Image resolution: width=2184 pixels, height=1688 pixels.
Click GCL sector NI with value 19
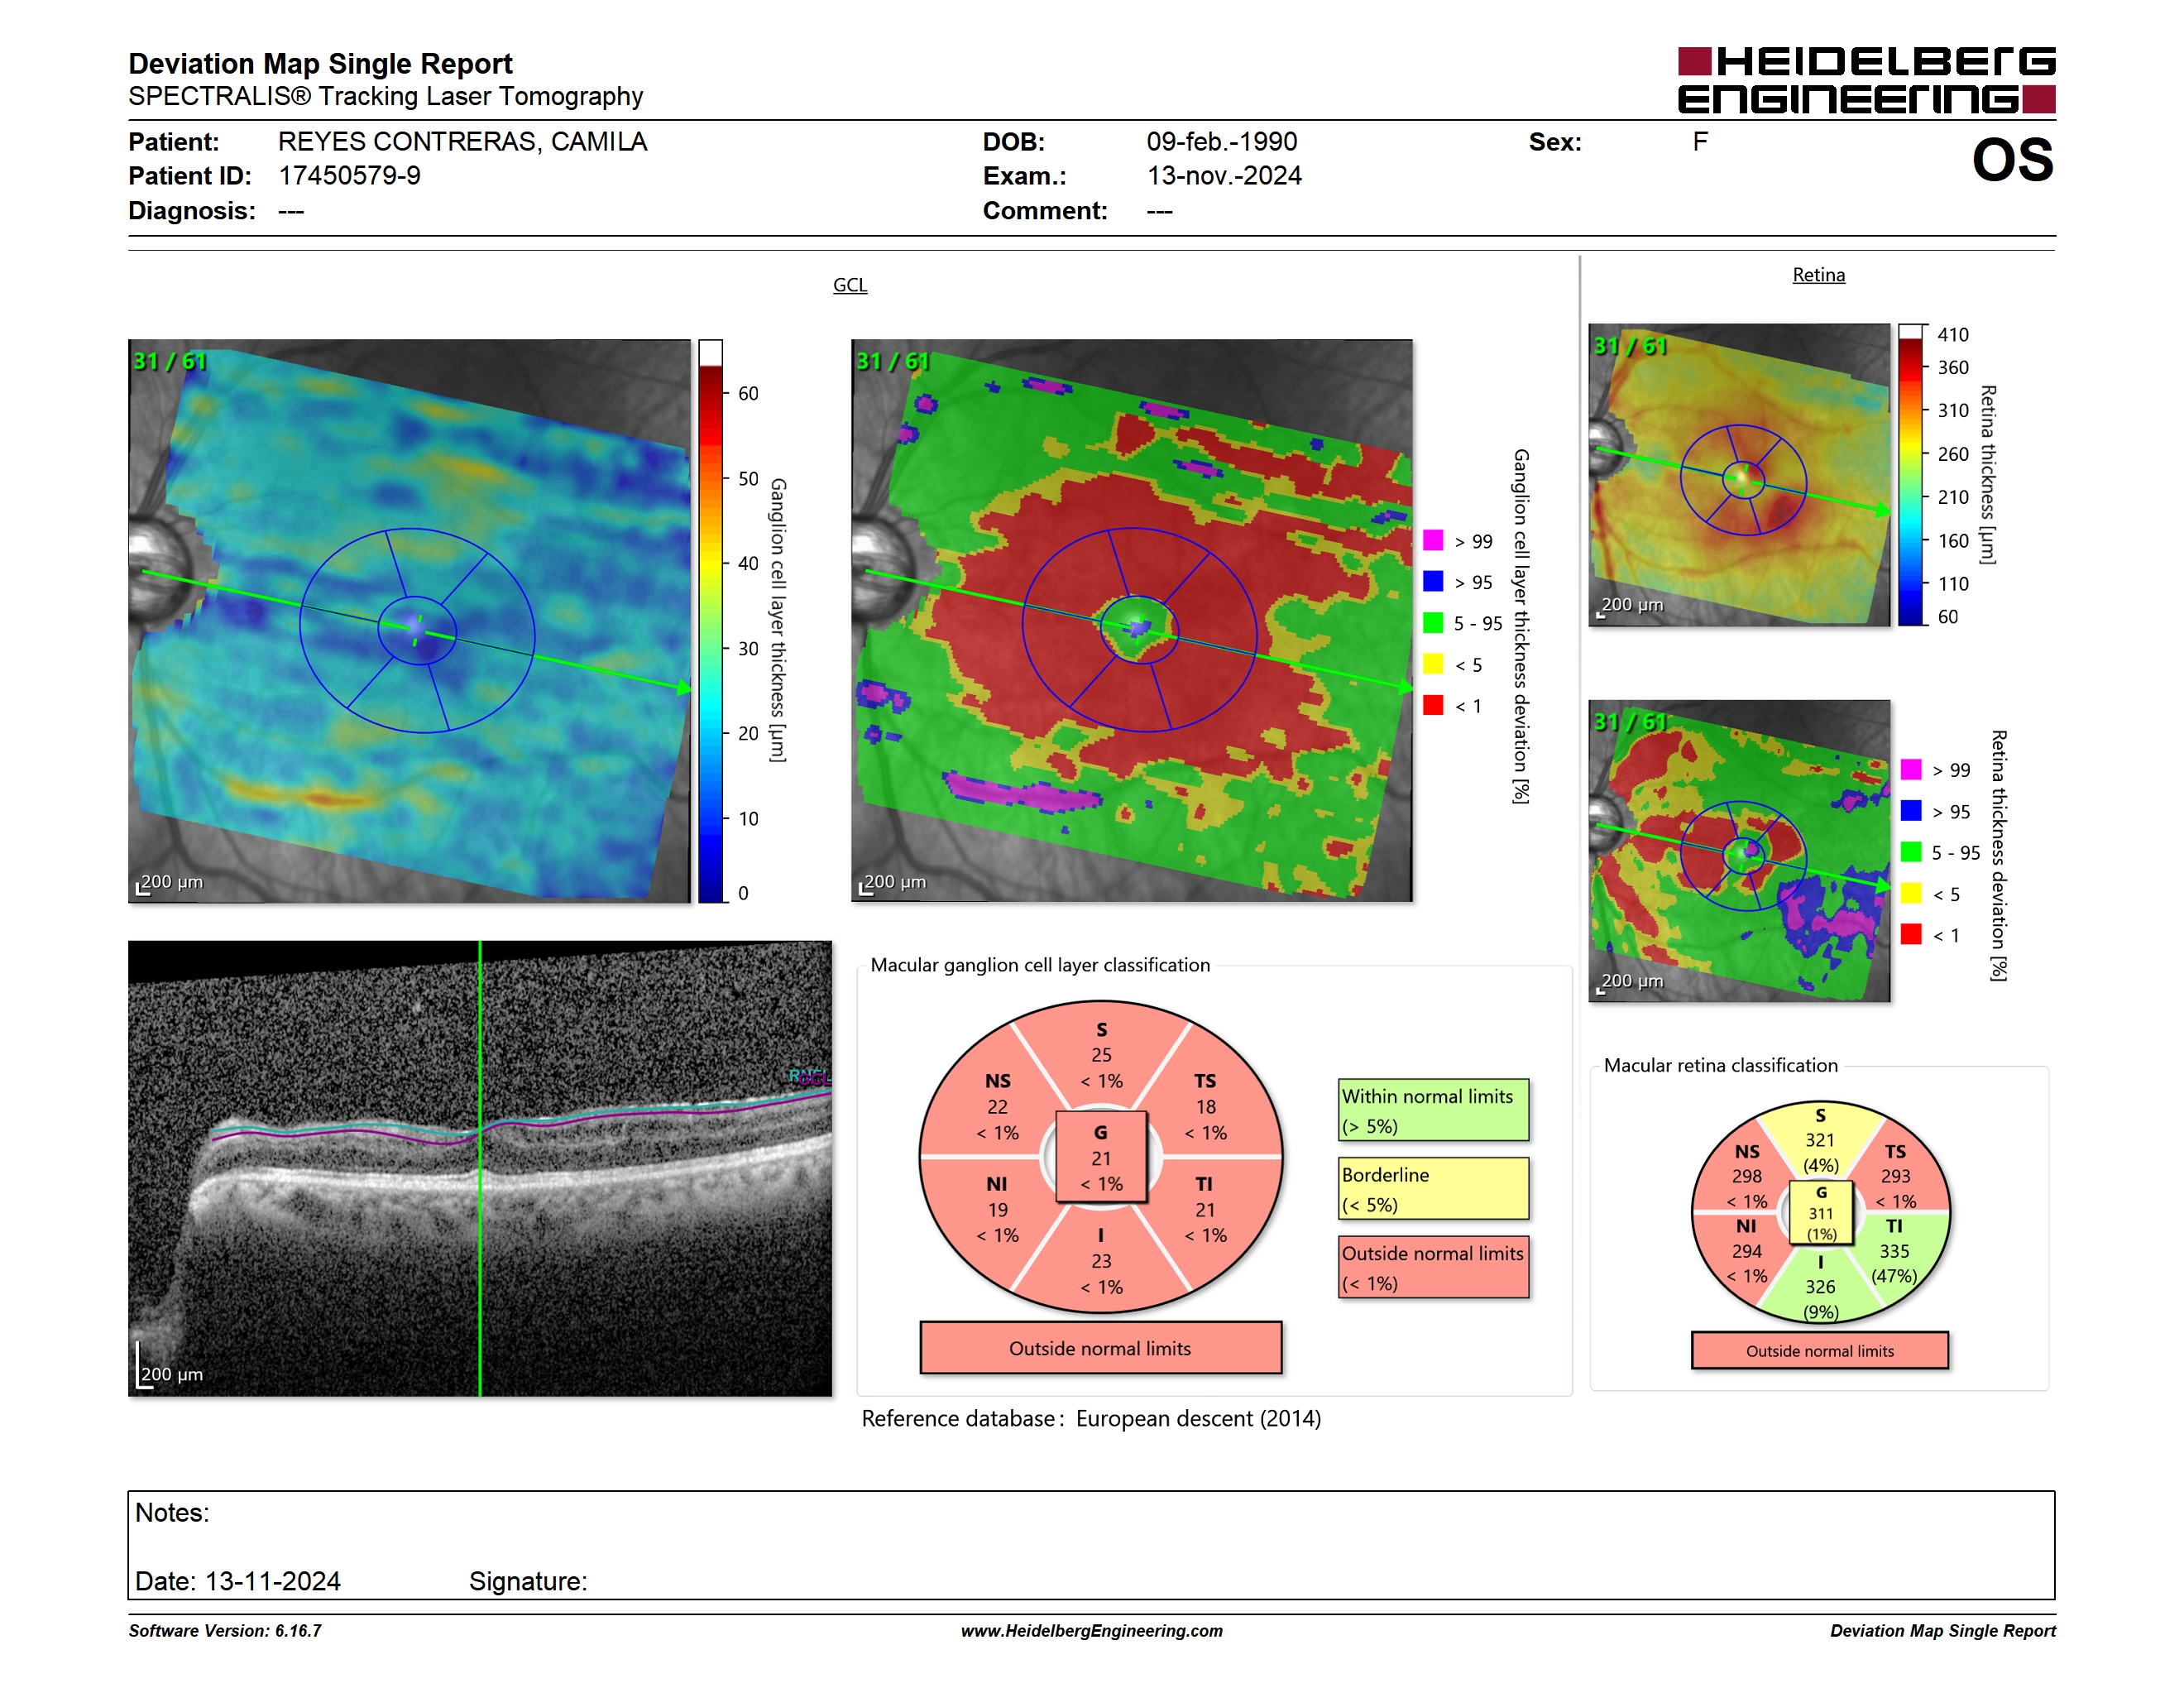(x=998, y=1210)
